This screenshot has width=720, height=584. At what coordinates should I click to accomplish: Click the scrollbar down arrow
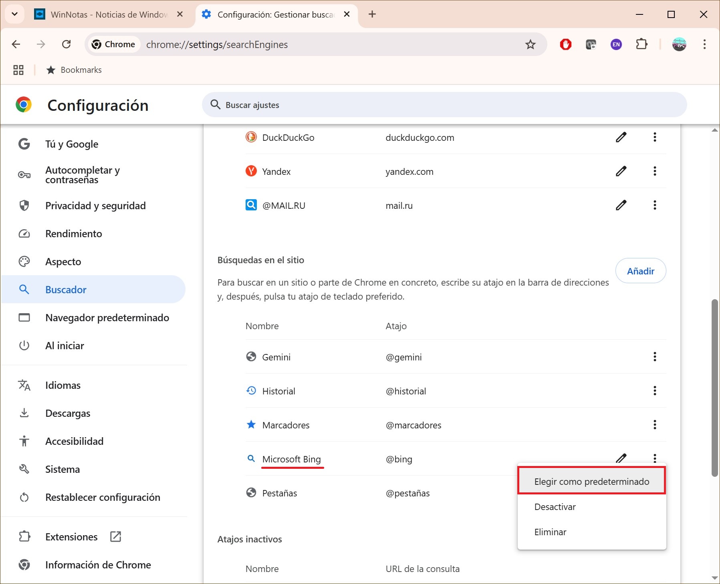click(x=715, y=578)
